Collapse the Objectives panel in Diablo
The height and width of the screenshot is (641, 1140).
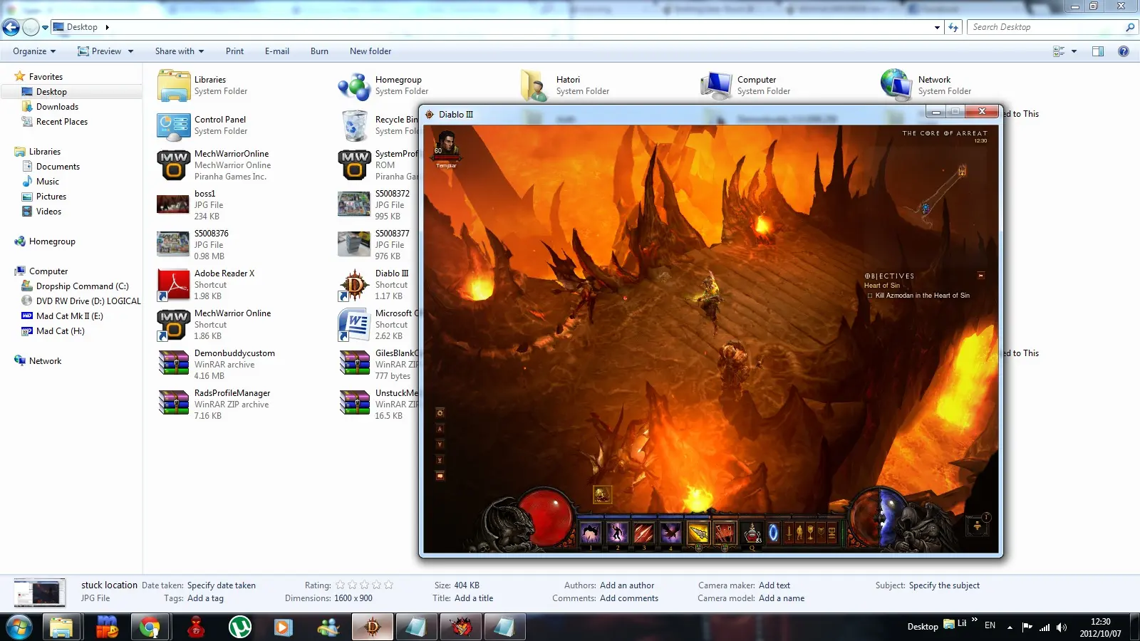coord(980,276)
